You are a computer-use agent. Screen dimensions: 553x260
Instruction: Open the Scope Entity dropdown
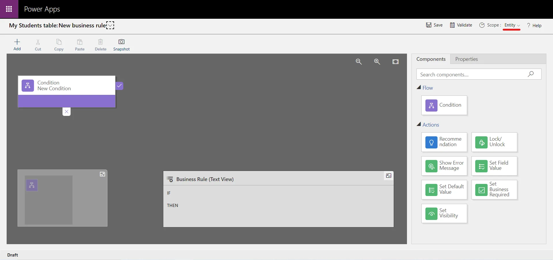click(x=512, y=25)
